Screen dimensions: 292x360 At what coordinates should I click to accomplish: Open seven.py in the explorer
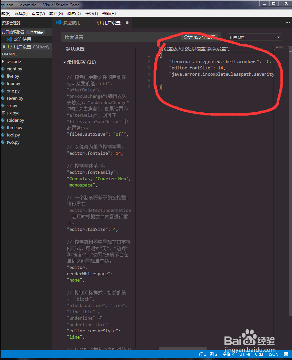pos(26,98)
